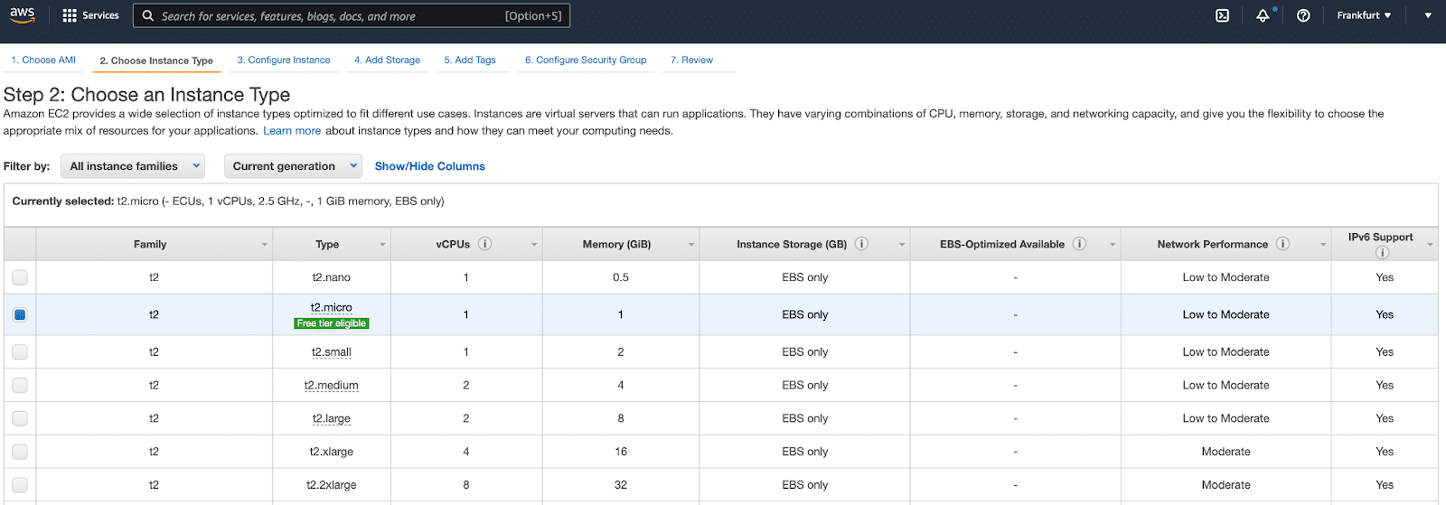
Task: Open Network Performance column sort arrow
Action: (x=1323, y=245)
